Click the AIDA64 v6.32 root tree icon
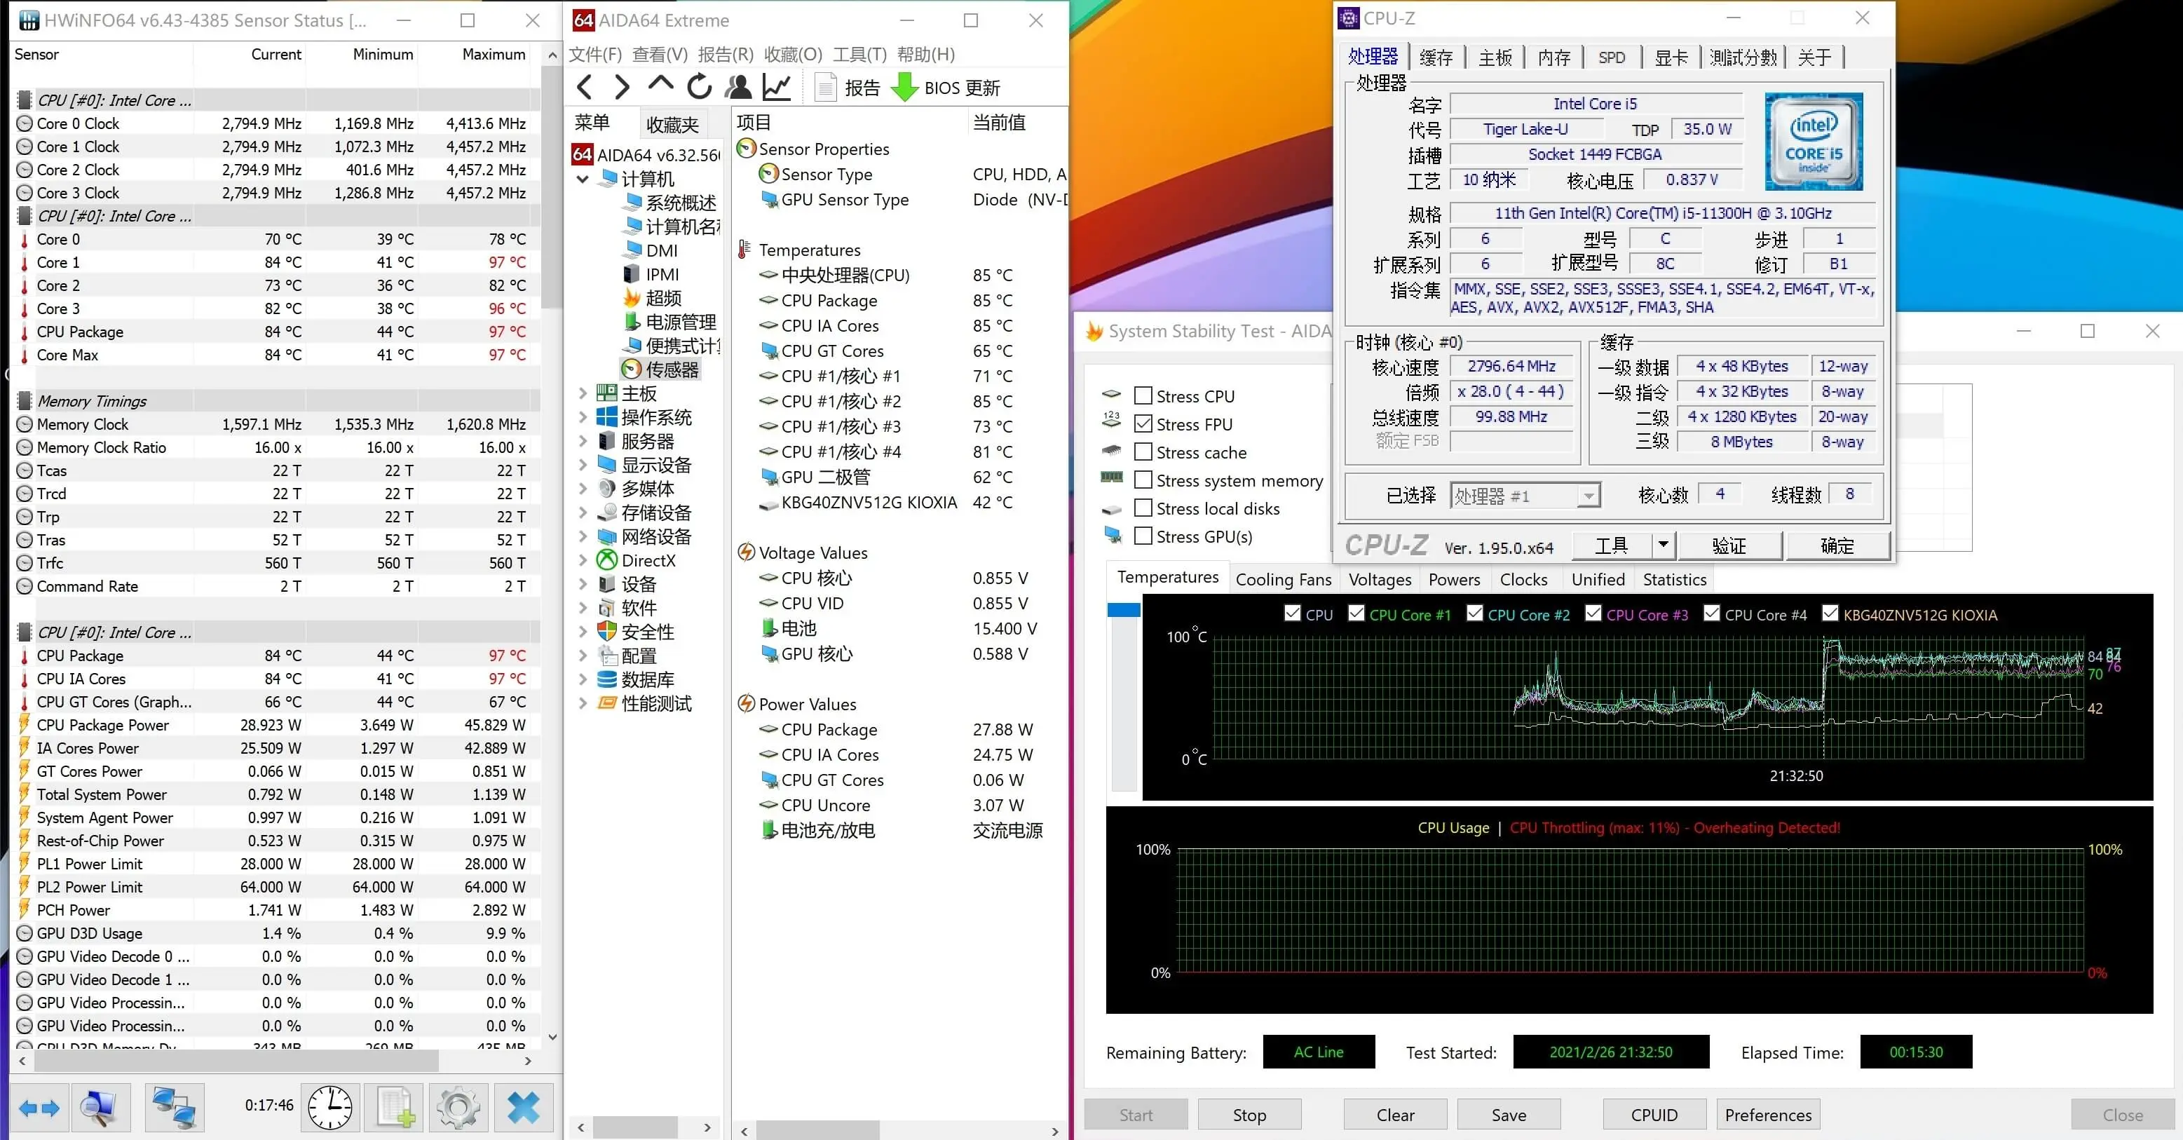 tap(582, 154)
